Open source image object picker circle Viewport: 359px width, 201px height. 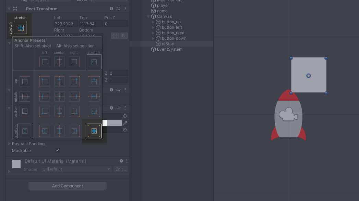(125, 116)
